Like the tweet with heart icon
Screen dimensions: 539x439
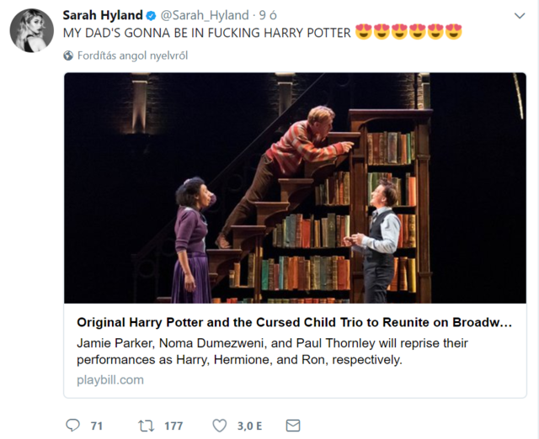(220, 426)
